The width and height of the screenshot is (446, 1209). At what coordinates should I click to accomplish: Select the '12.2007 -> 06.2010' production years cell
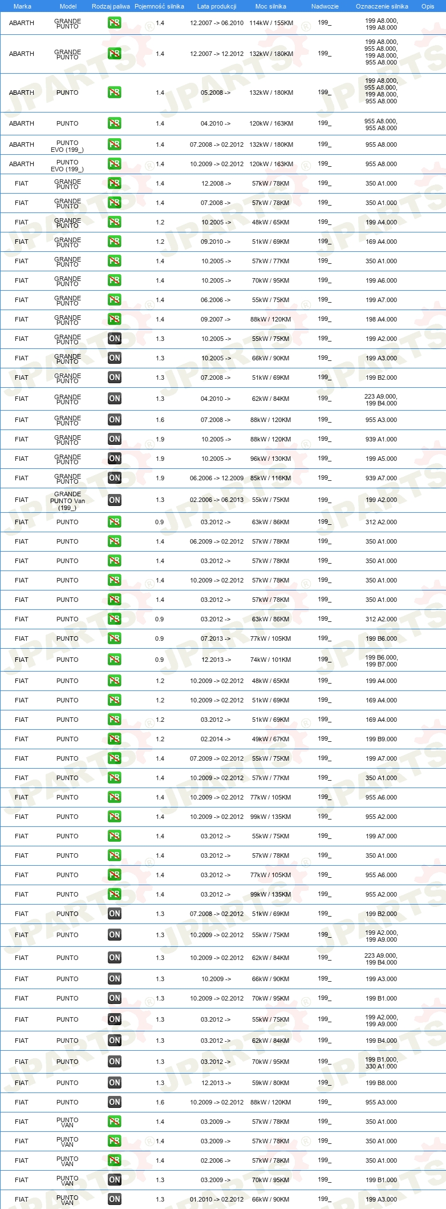click(217, 23)
